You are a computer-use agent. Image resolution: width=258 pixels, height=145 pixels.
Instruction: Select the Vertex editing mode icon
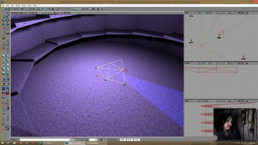pyautogui.click(x=8, y=16)
